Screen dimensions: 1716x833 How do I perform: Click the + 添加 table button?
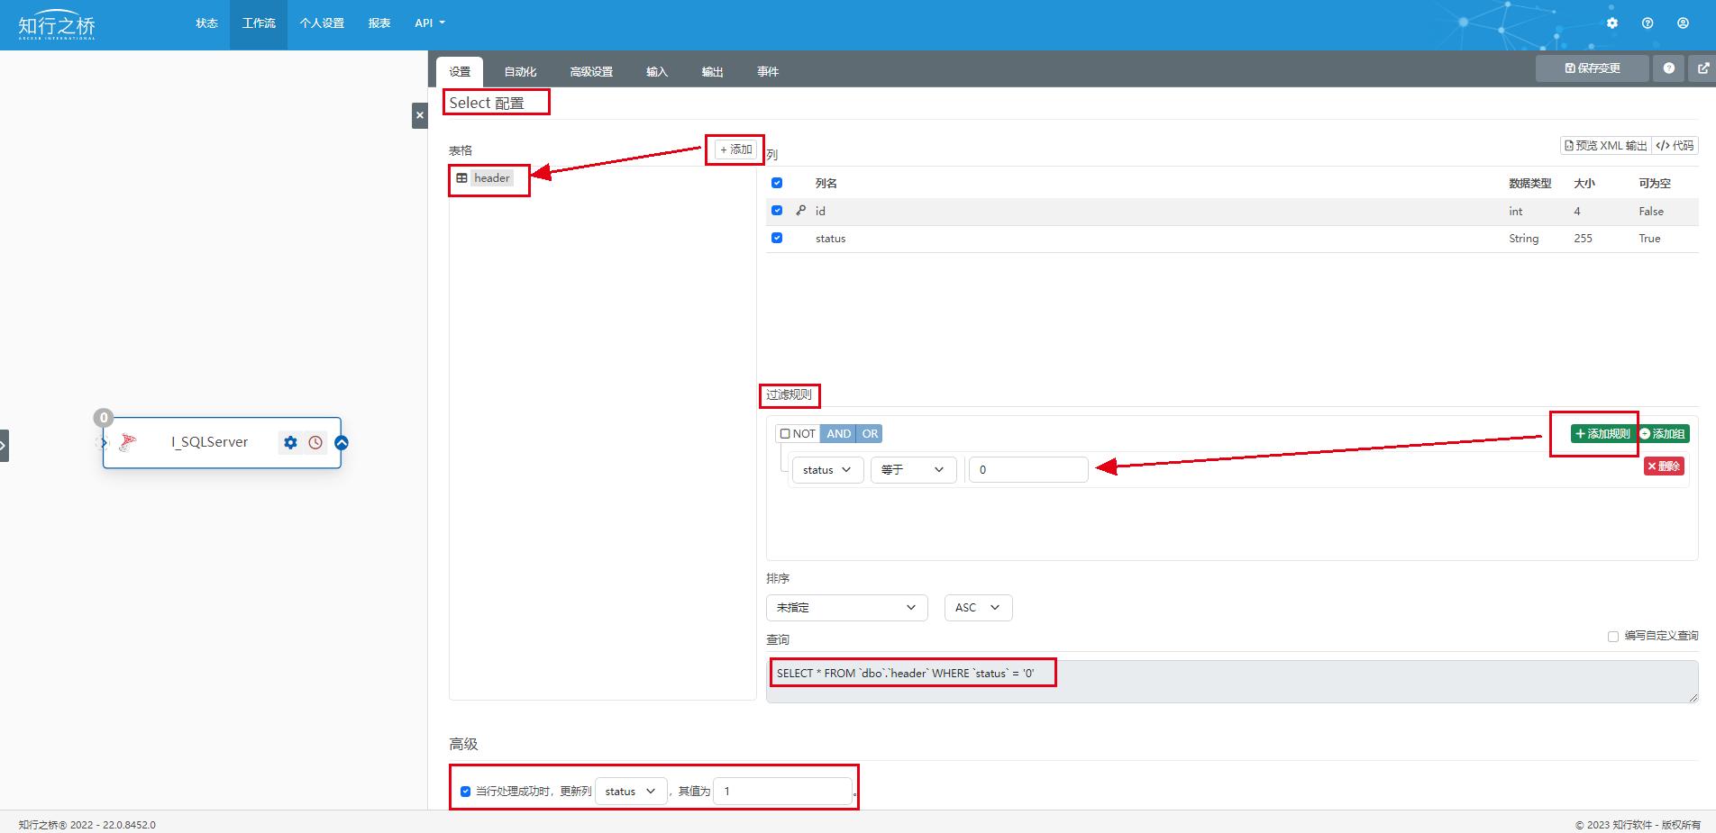tap(735, 149)
